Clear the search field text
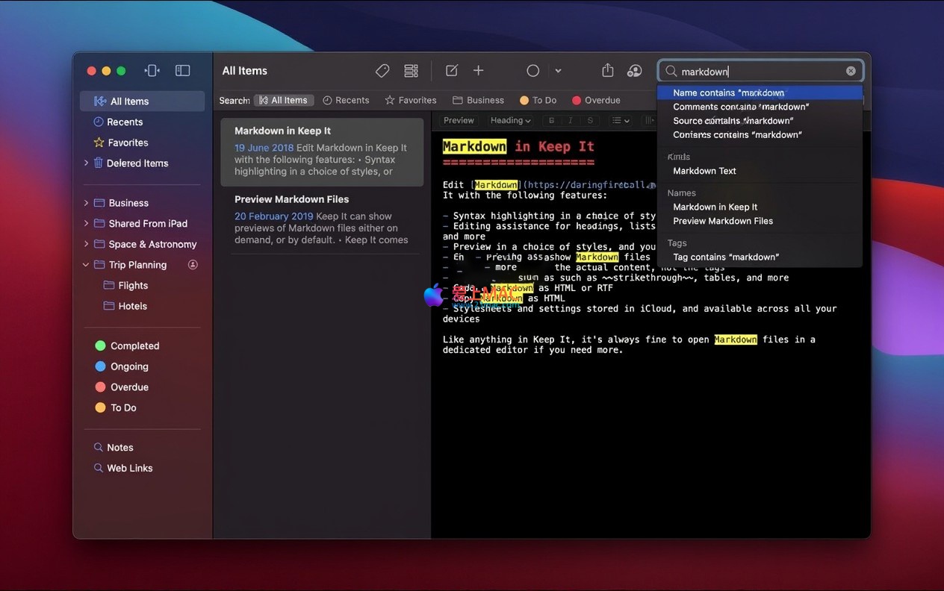944x591 pixels. pyautogui.click(x=851, y=72)
